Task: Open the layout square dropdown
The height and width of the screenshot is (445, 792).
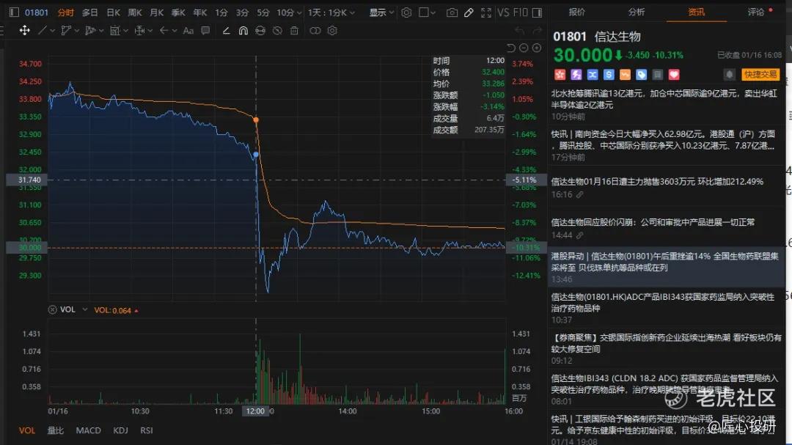Action: [x=427, y=12]
